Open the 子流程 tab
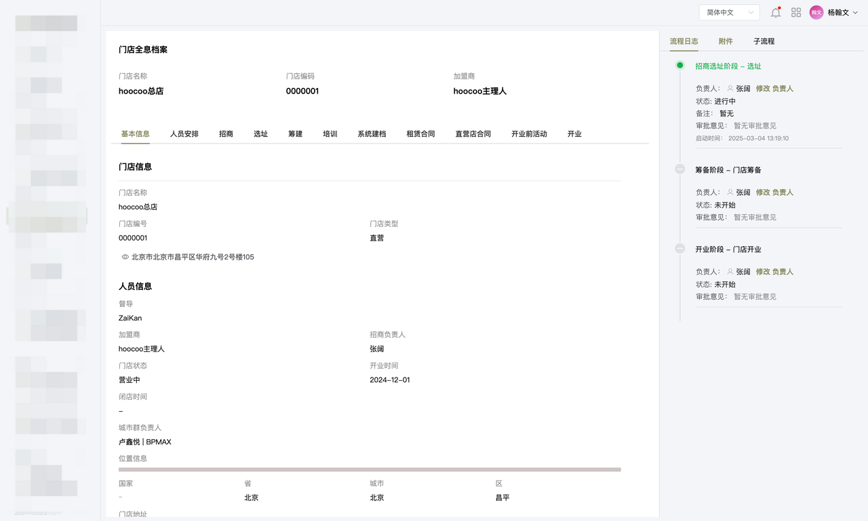 764,41
